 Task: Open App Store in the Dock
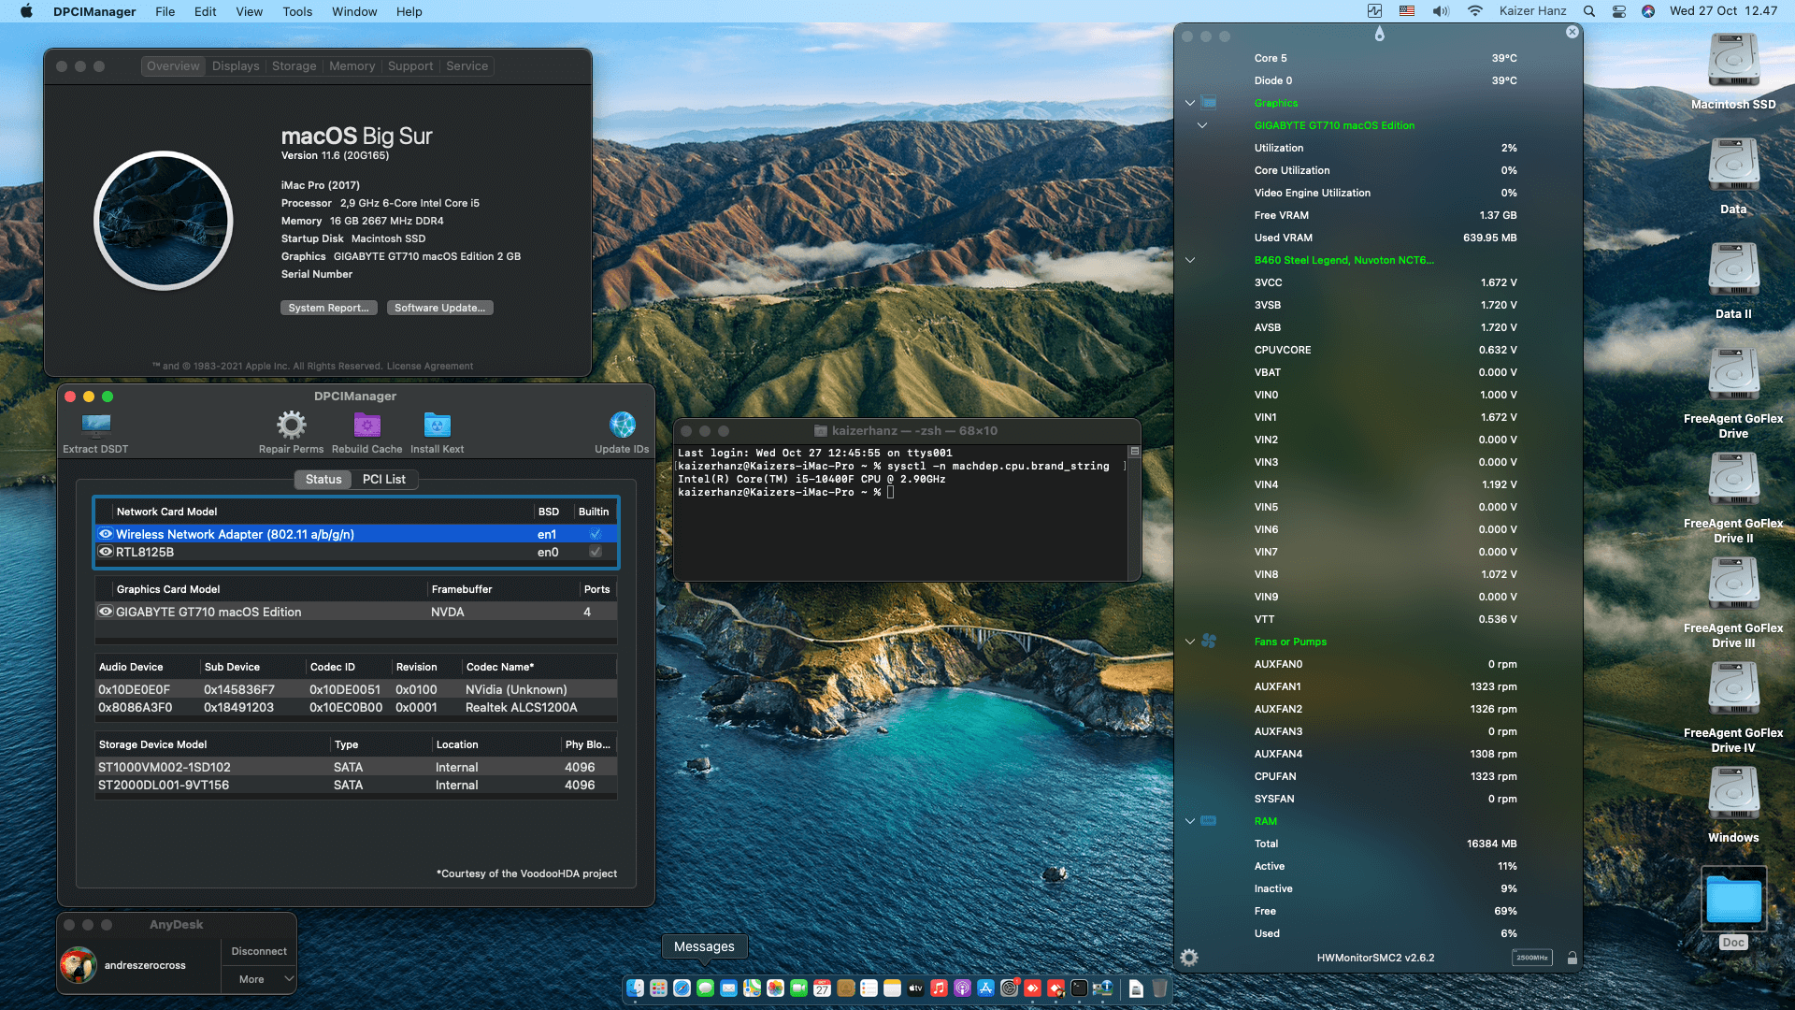click(985, 988)
